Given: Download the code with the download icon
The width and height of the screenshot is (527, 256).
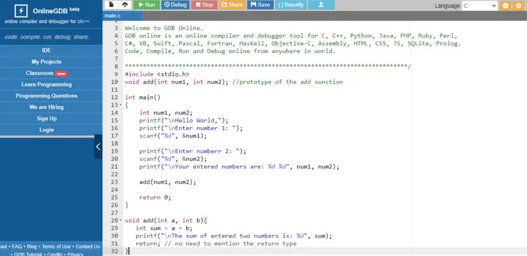Looking at the screenshot, I should (321, 5).
